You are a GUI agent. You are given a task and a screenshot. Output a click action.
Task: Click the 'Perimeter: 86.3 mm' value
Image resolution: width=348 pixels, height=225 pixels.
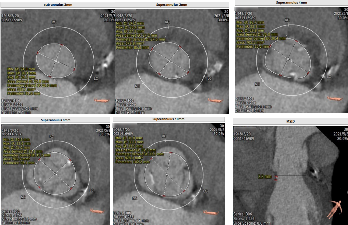click(x=132, y=47)
